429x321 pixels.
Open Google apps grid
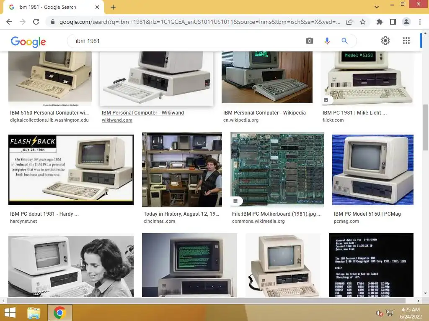coord(406,41)
